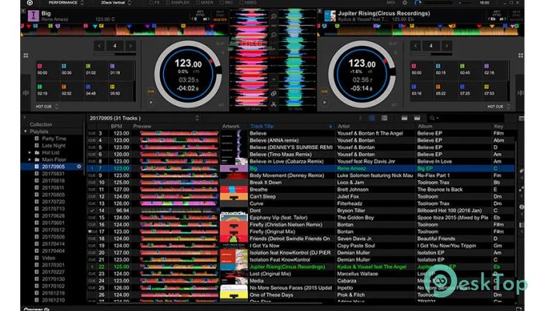Open the 20170905 (31 Tracks) playlist dropdown
544x311 pixels.
coord(144,118)
